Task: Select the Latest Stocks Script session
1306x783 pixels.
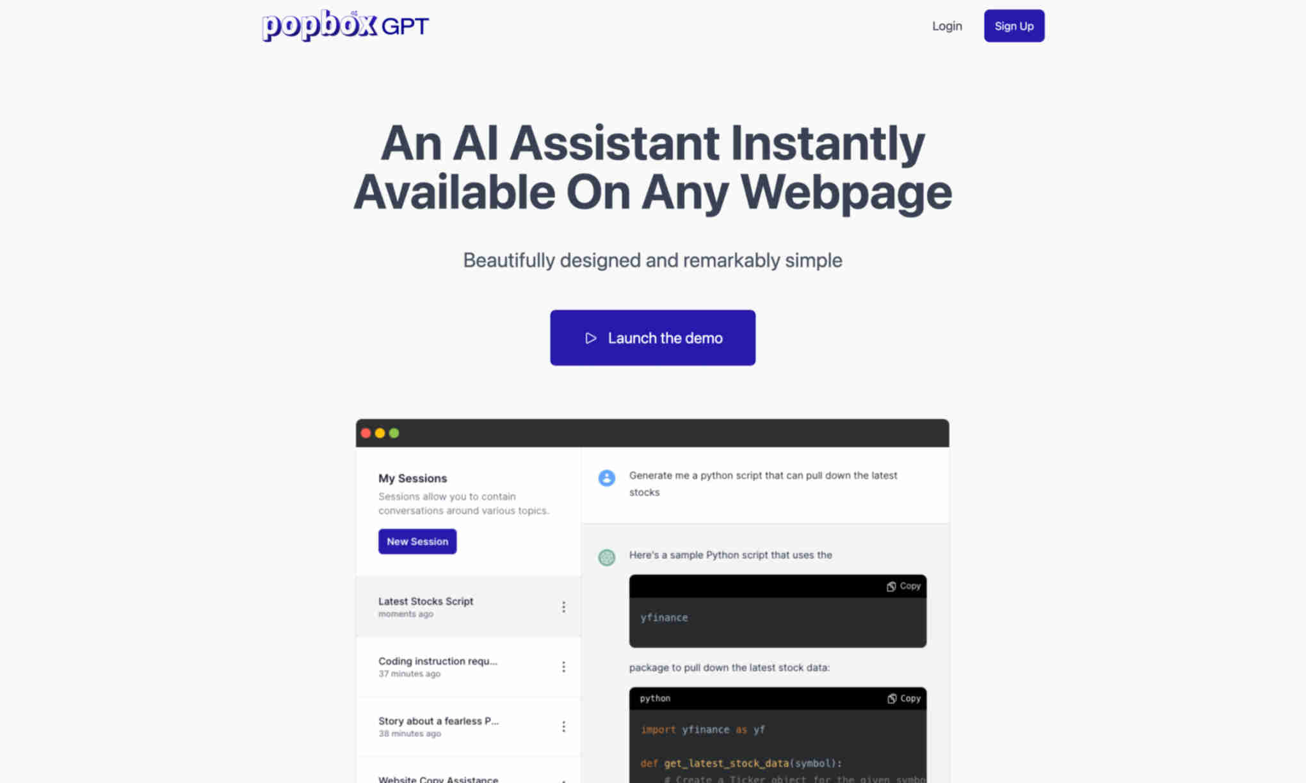Action: (464, 607)
